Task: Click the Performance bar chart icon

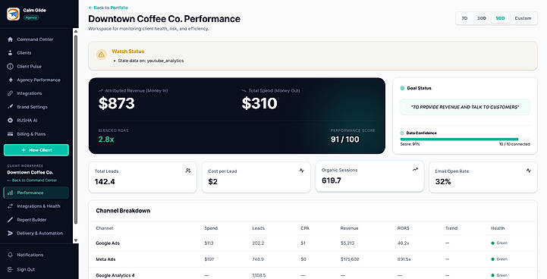Action: pyautogui.click(x=10, y=193)
